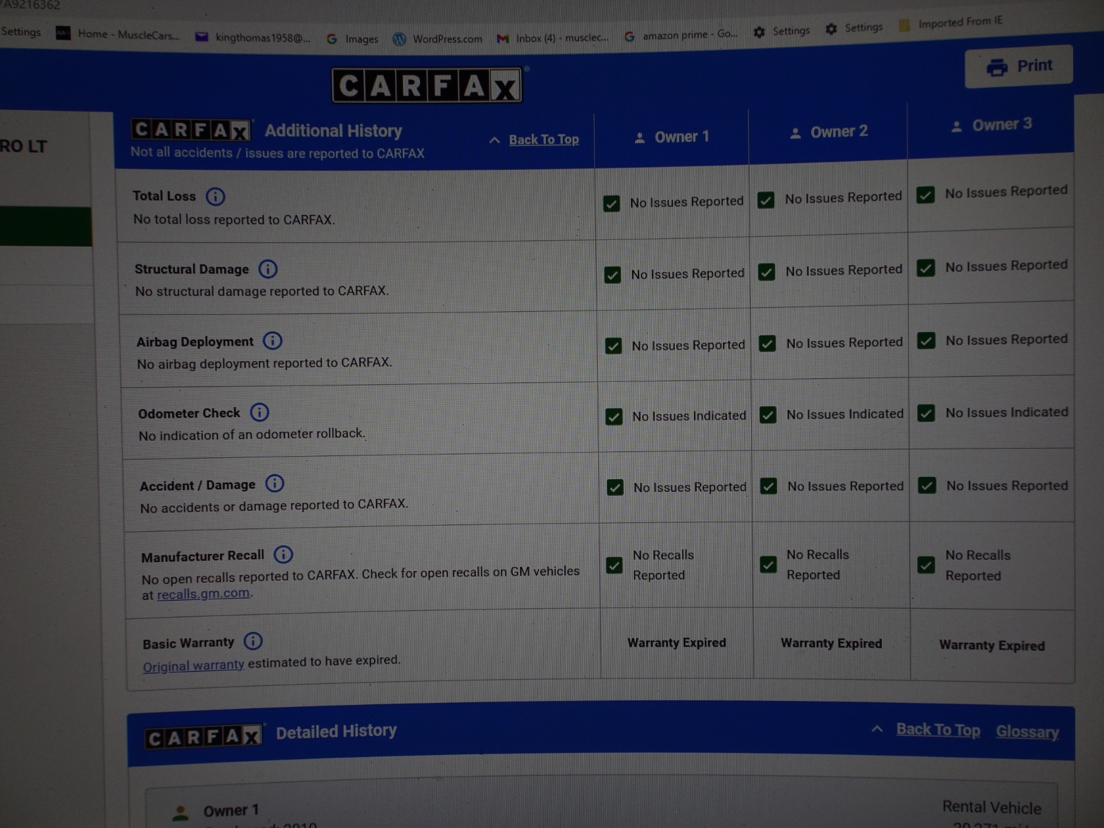Click the Total Loss info icon
The image size is (1104, 828).
point(216,197)
